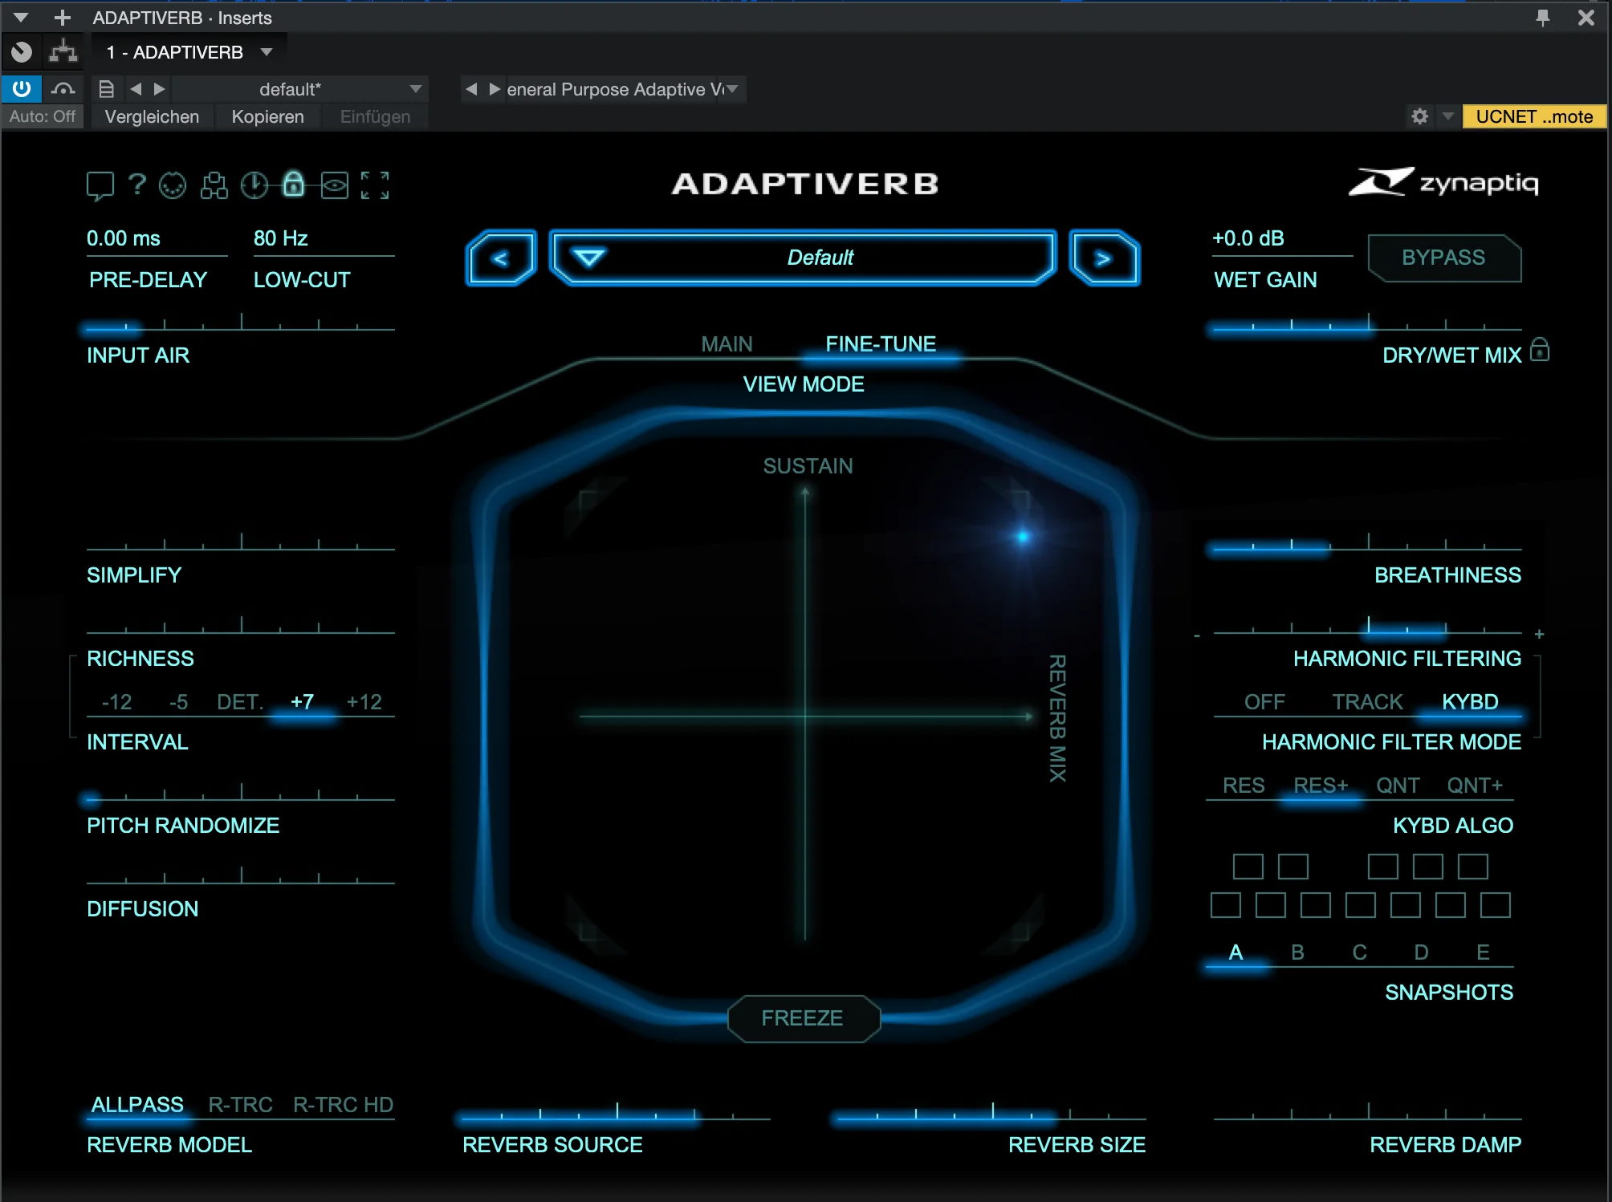Select KYBD harmonic filter mode
The width and height of the screenshot is (1612, 1202).
coord(1469,702)
